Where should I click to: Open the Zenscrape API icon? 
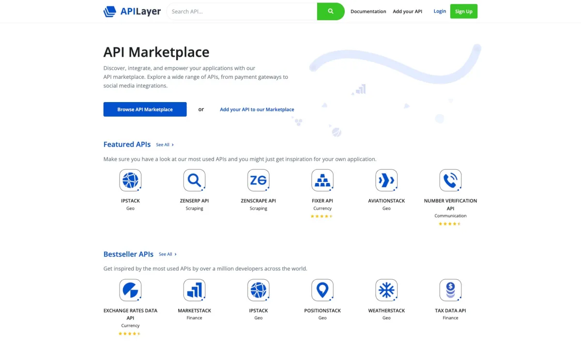pos(258,181)
